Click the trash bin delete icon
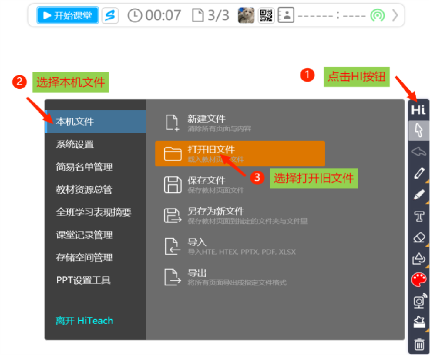Image resolution: width=430 pixels, height=355 pixels. pos(418,343)
